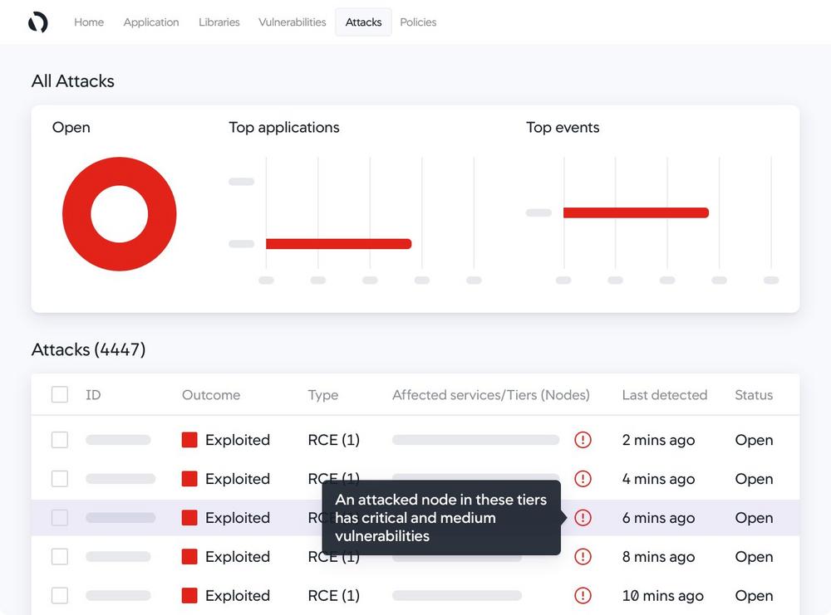831x615 pixels.
Task: Open the Application tab
Action: (x=151, y=22)
